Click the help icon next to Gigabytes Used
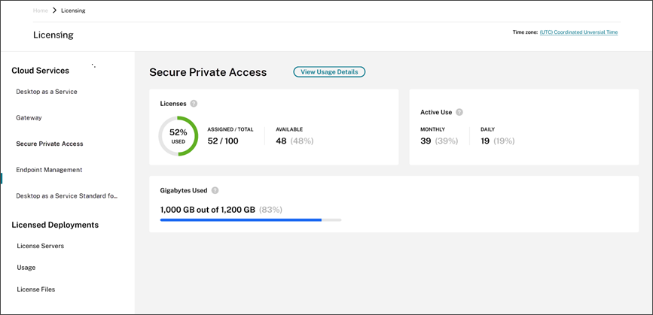The width and height of the screenshot is (653, 315). tap(215, 191)
